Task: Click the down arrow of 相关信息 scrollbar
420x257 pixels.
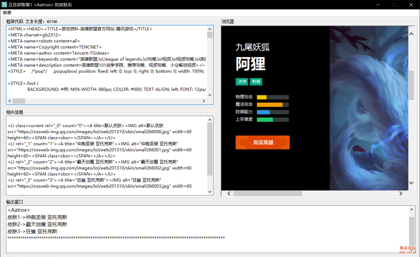Action: click(210, 192)
